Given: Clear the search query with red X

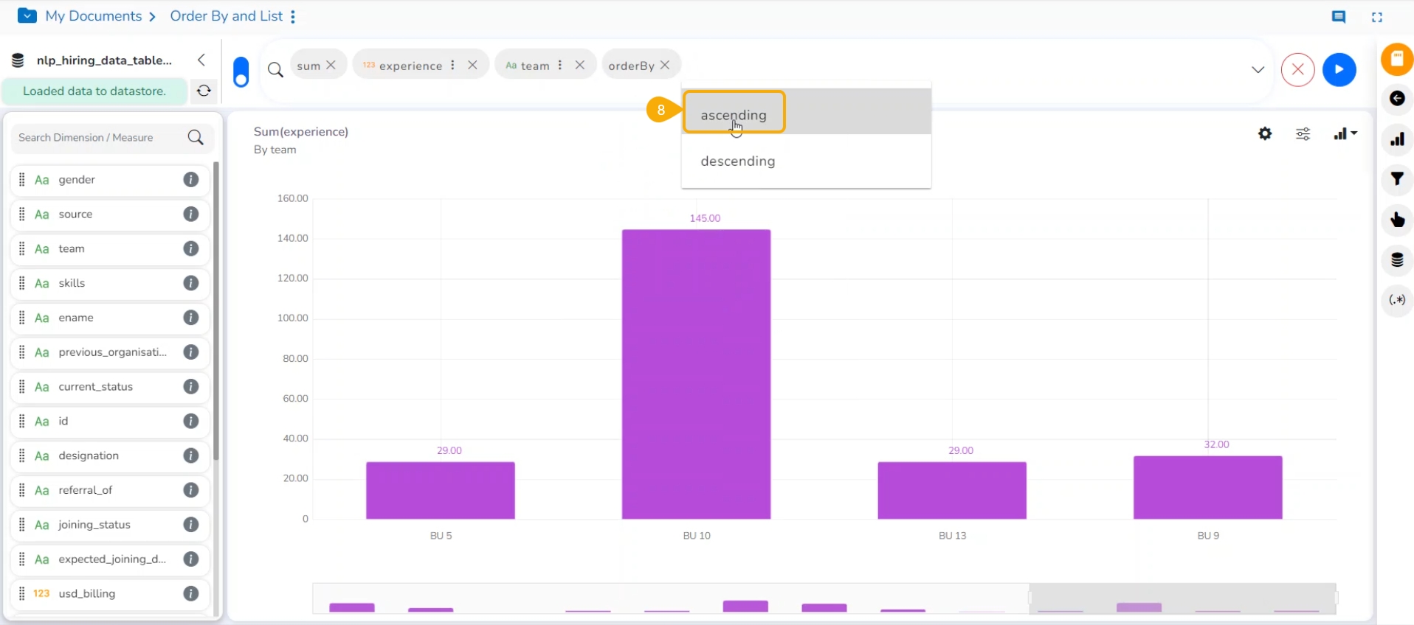Looking at the screenshot, I should click(x=1297, y=70).
